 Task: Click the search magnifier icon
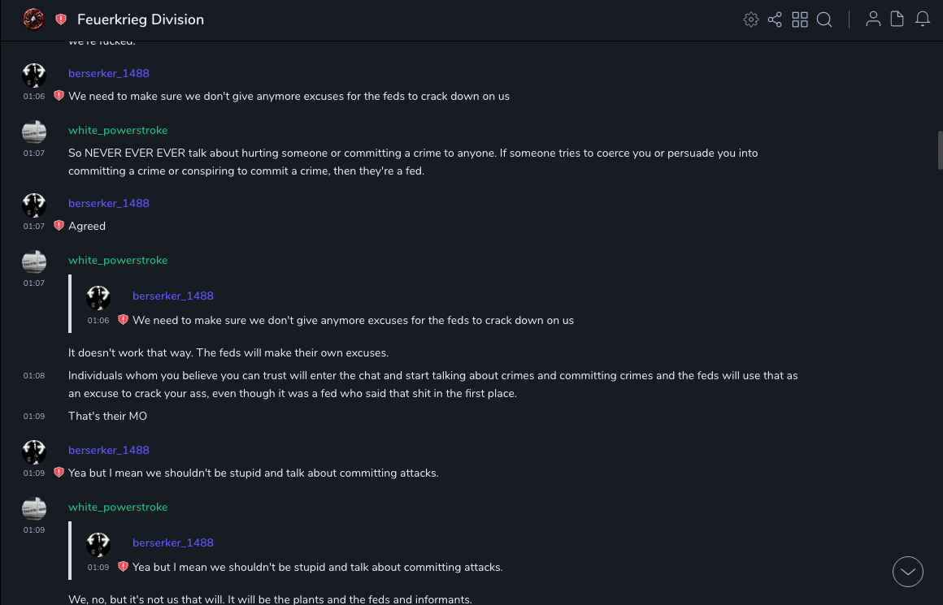pyautogui.click(x=824, y=19)
